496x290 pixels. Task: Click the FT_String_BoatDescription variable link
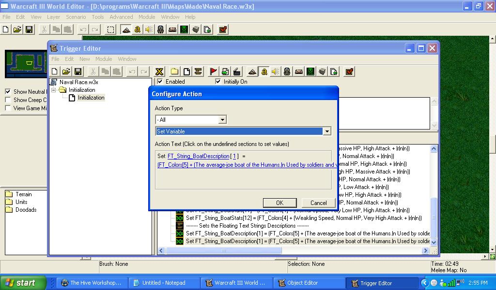pyautogui.click(x=198, y=156)
